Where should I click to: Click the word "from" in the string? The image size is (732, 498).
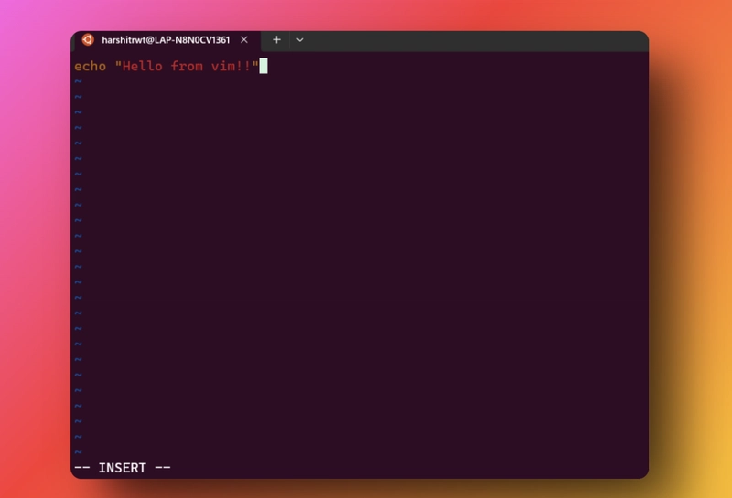click(187, 66)
